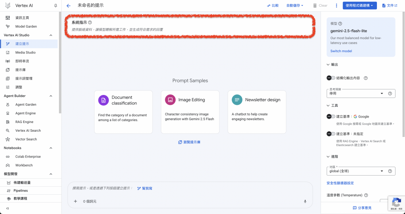Select 建立提示 in sidebar
405x214 pixels.
(29, 44)
